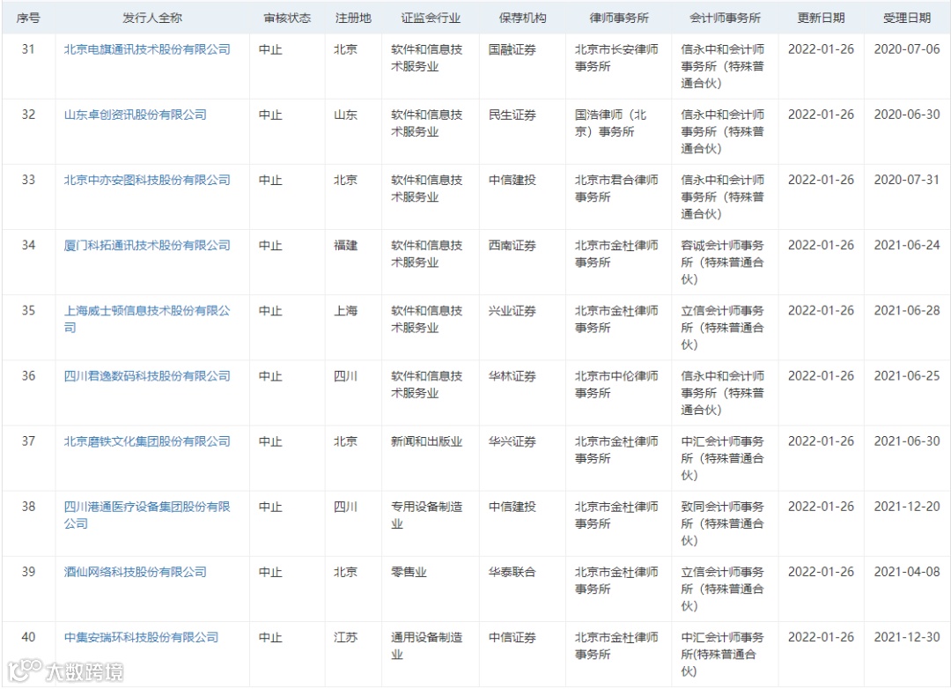This screenshot has width=951, height=689.
Task: Click registration place 福建
Action: pos(346,245)
